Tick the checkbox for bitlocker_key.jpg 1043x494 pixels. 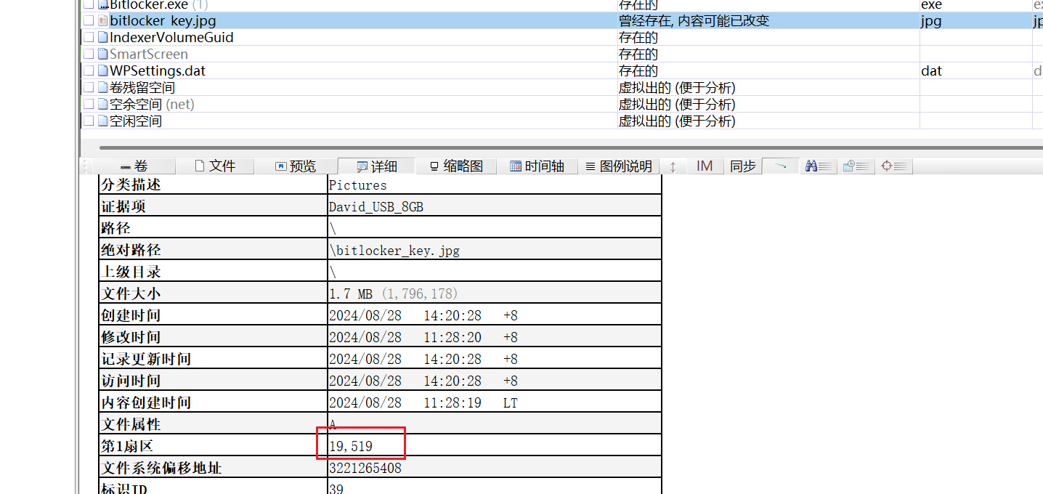89,21
